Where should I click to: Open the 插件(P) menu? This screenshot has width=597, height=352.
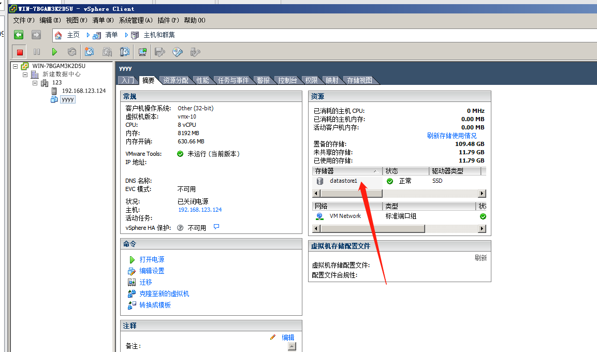pos(168,20)
